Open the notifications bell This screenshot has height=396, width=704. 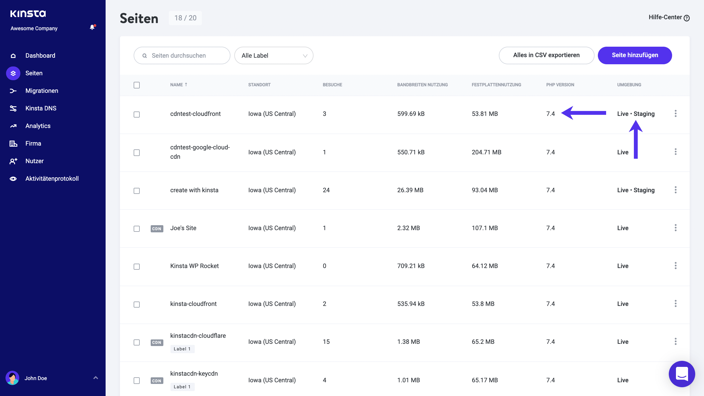(x=92, y=27)
